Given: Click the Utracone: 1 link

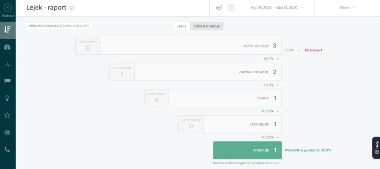Looking at the screenshot, I should 313,50.
